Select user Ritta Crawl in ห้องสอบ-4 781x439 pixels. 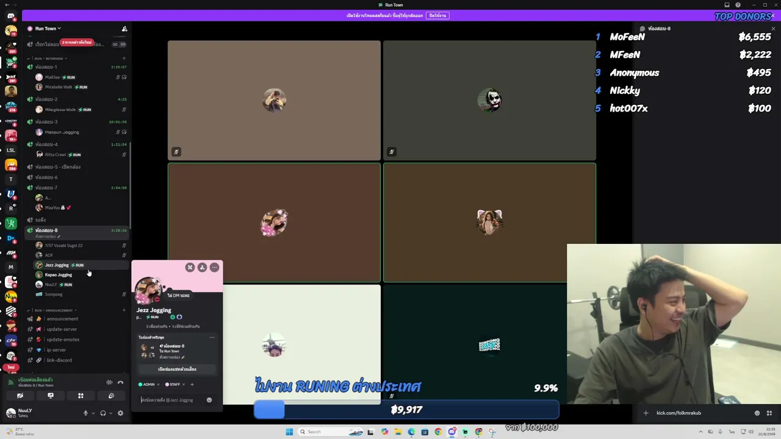click(81, 155)
